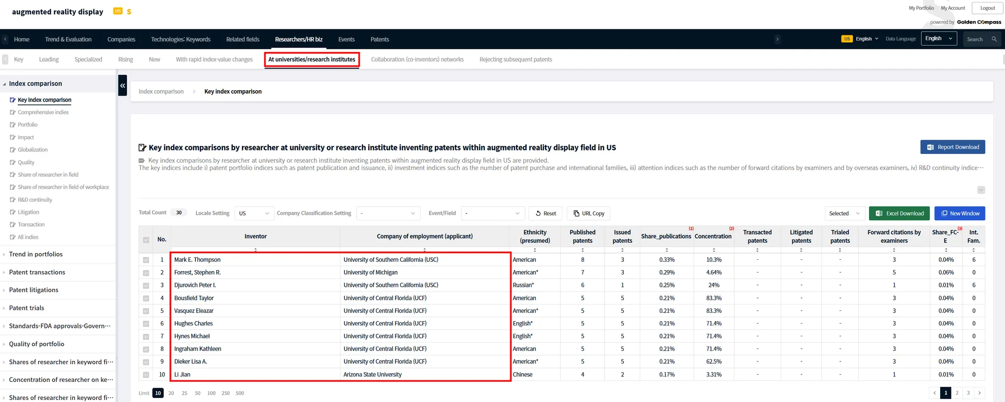Set row limit to 50
Image resolution: width=1005 pixels, height=402 pixels.
(x=197, y=393)
